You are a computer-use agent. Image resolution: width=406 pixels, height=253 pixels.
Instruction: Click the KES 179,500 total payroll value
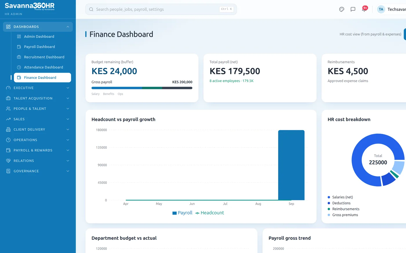(x=235, y=71)
